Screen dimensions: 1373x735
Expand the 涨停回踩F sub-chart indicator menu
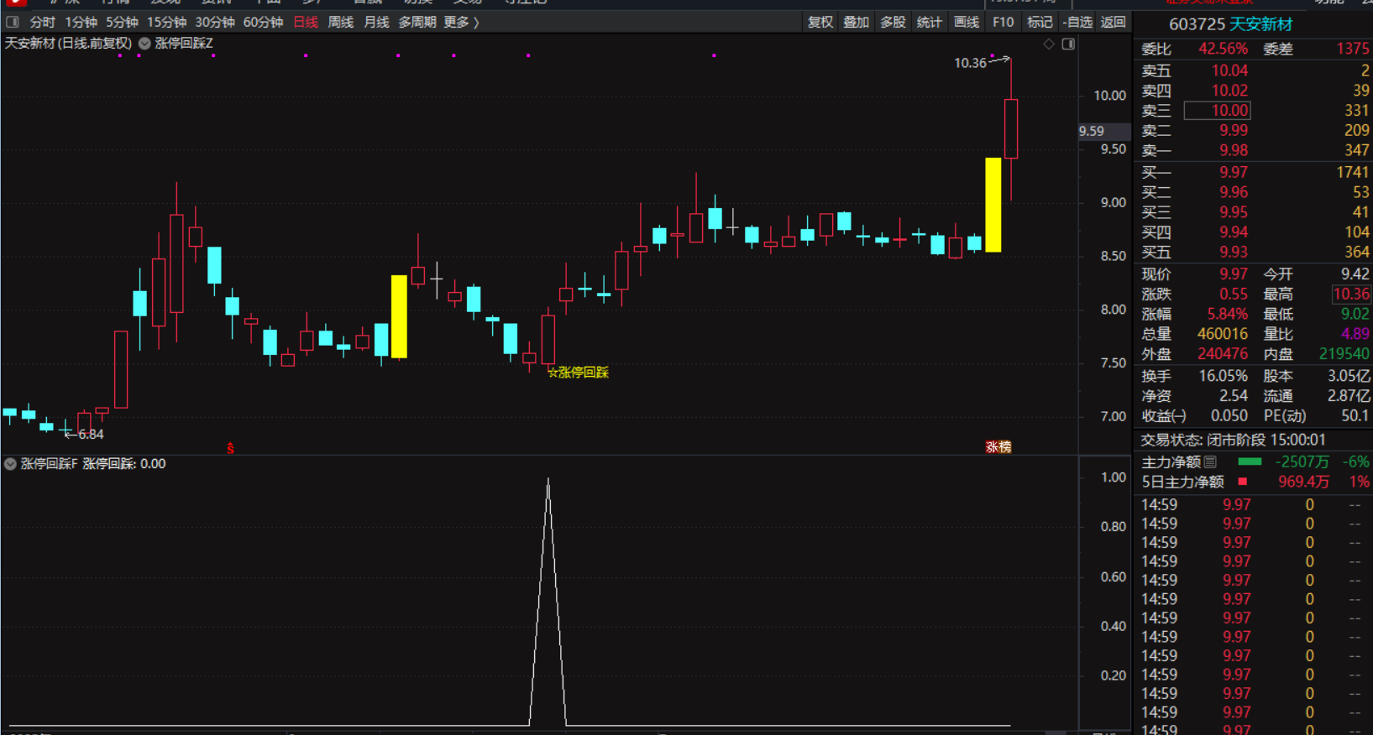(11, 464)
